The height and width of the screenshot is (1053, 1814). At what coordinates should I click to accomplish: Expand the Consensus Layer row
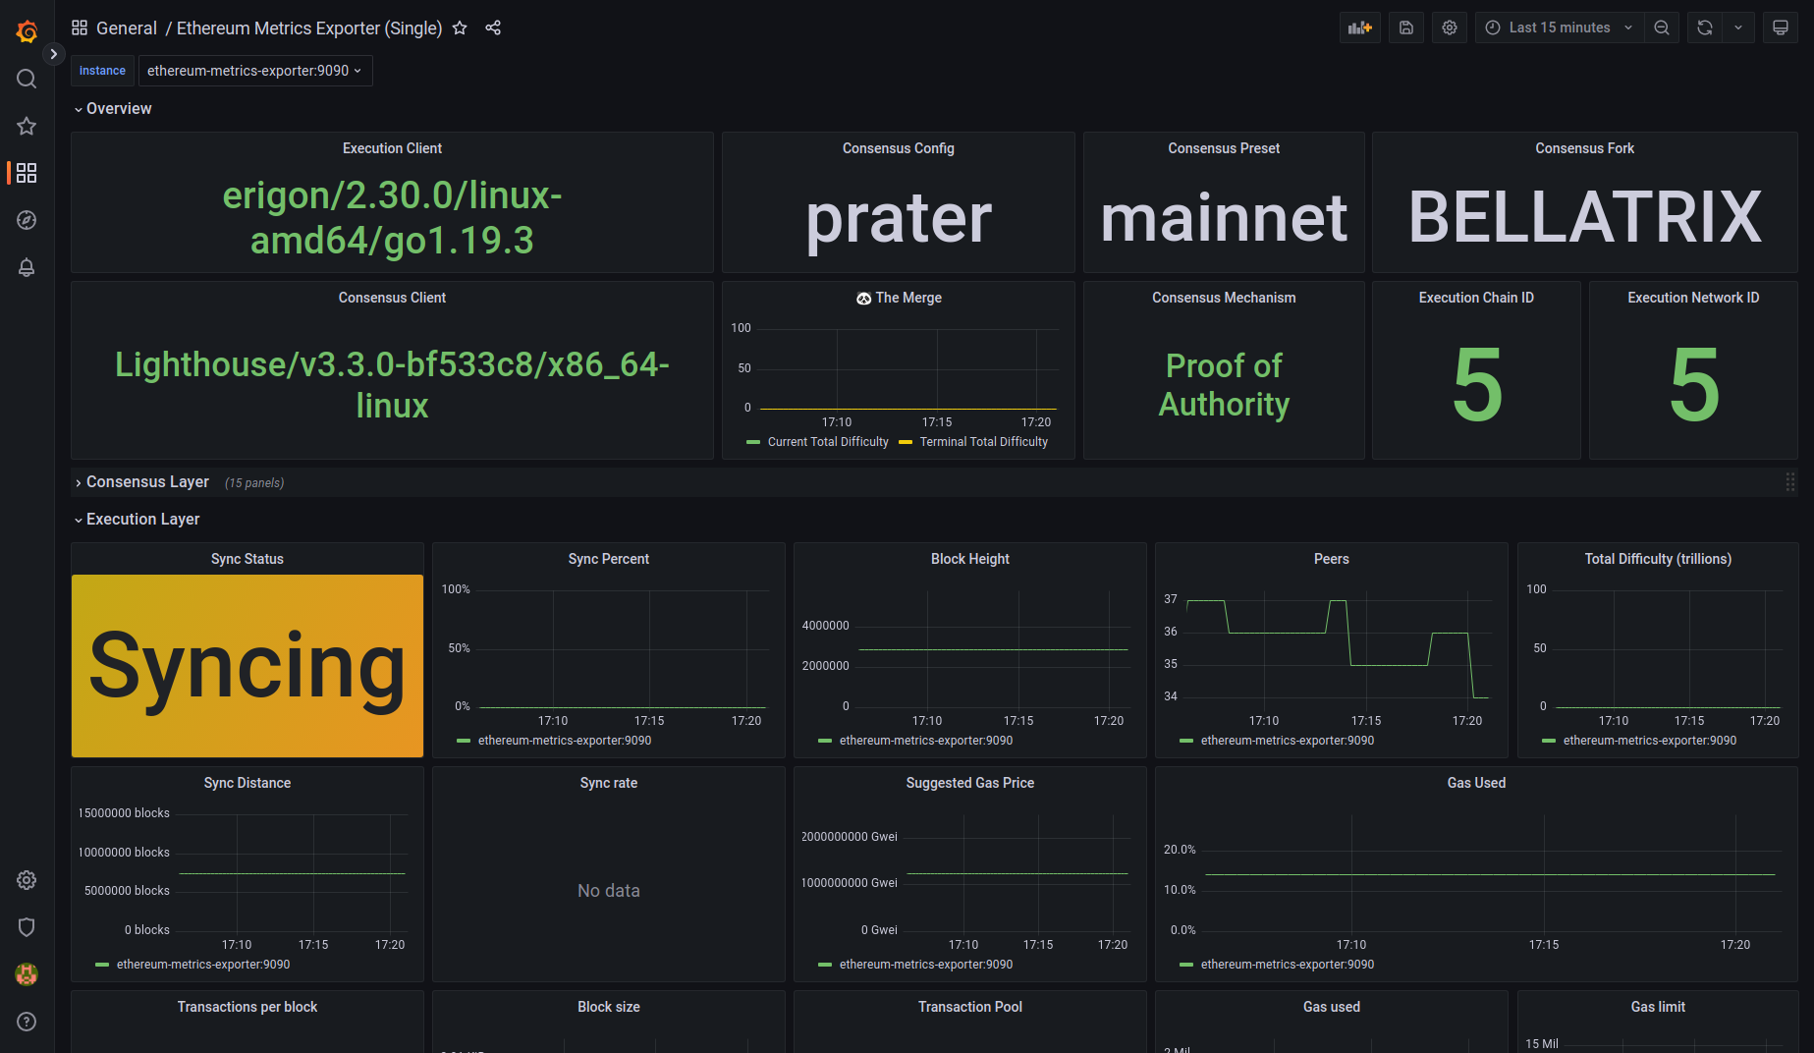(141, 481)
